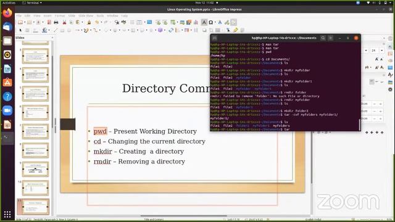This screenshot has height=222, width=395.
Task: Open the File menu
Action: (19, 15)
